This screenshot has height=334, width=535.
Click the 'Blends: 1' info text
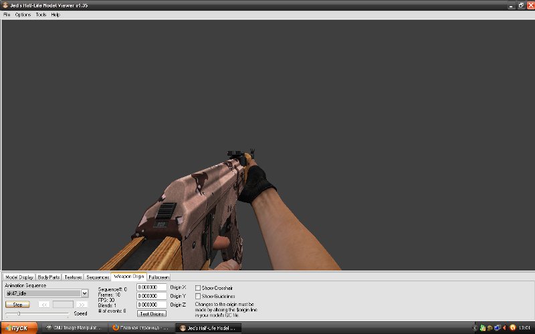click(x=107, y=305)
